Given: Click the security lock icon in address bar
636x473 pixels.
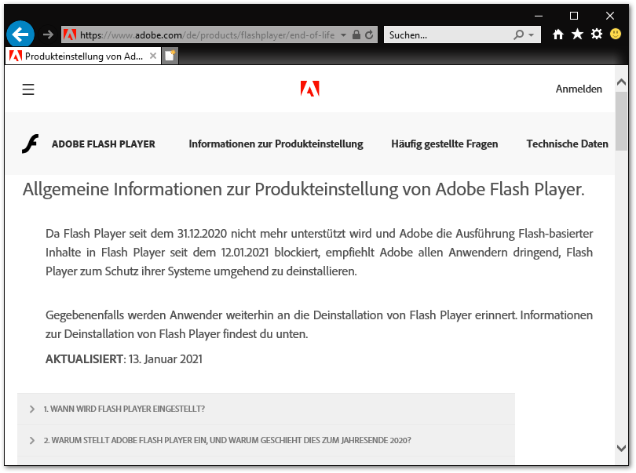Looking at the screenshot, I should (x=356, y=35).
